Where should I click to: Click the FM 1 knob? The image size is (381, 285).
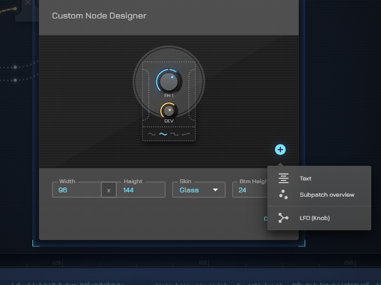[169, 82]
